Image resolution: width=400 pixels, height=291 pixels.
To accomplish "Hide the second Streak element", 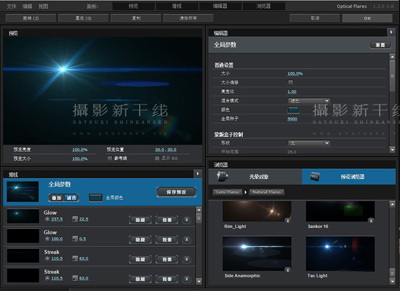I will click(140, 279).
